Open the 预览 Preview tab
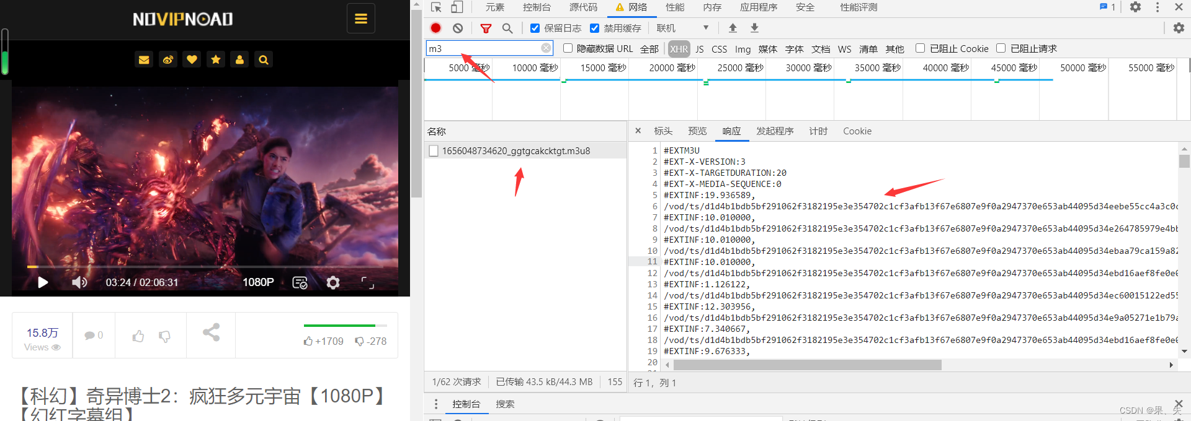Image resolution: width=1191 pixels, height=421 pixels. 697,131
